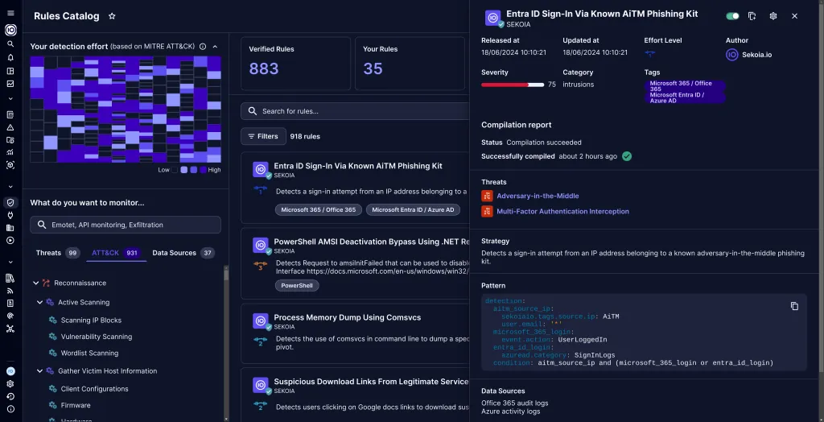The width and height of the screenshot is (824, 422).
Task: Close the rule detail panel
Action: tap(794, 16)
